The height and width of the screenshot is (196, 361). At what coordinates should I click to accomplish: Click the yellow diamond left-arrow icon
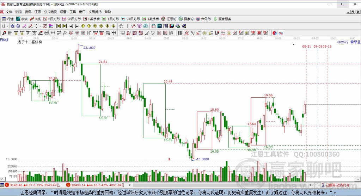(x=83, y=26)
